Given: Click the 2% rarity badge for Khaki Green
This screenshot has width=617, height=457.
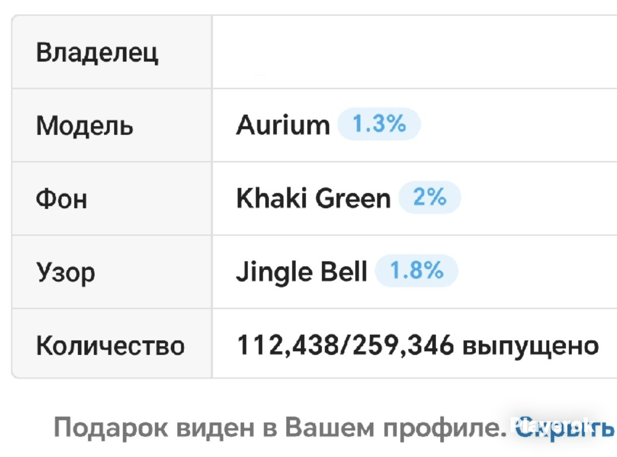Looking at the screenshot, I should coord(429,198).
